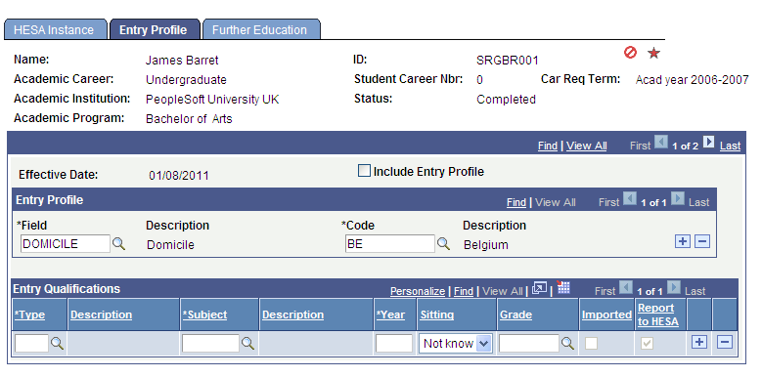Screen dimensions: 762x377
Task: Open lookup for the BE Code box
Action: point(443,244)
